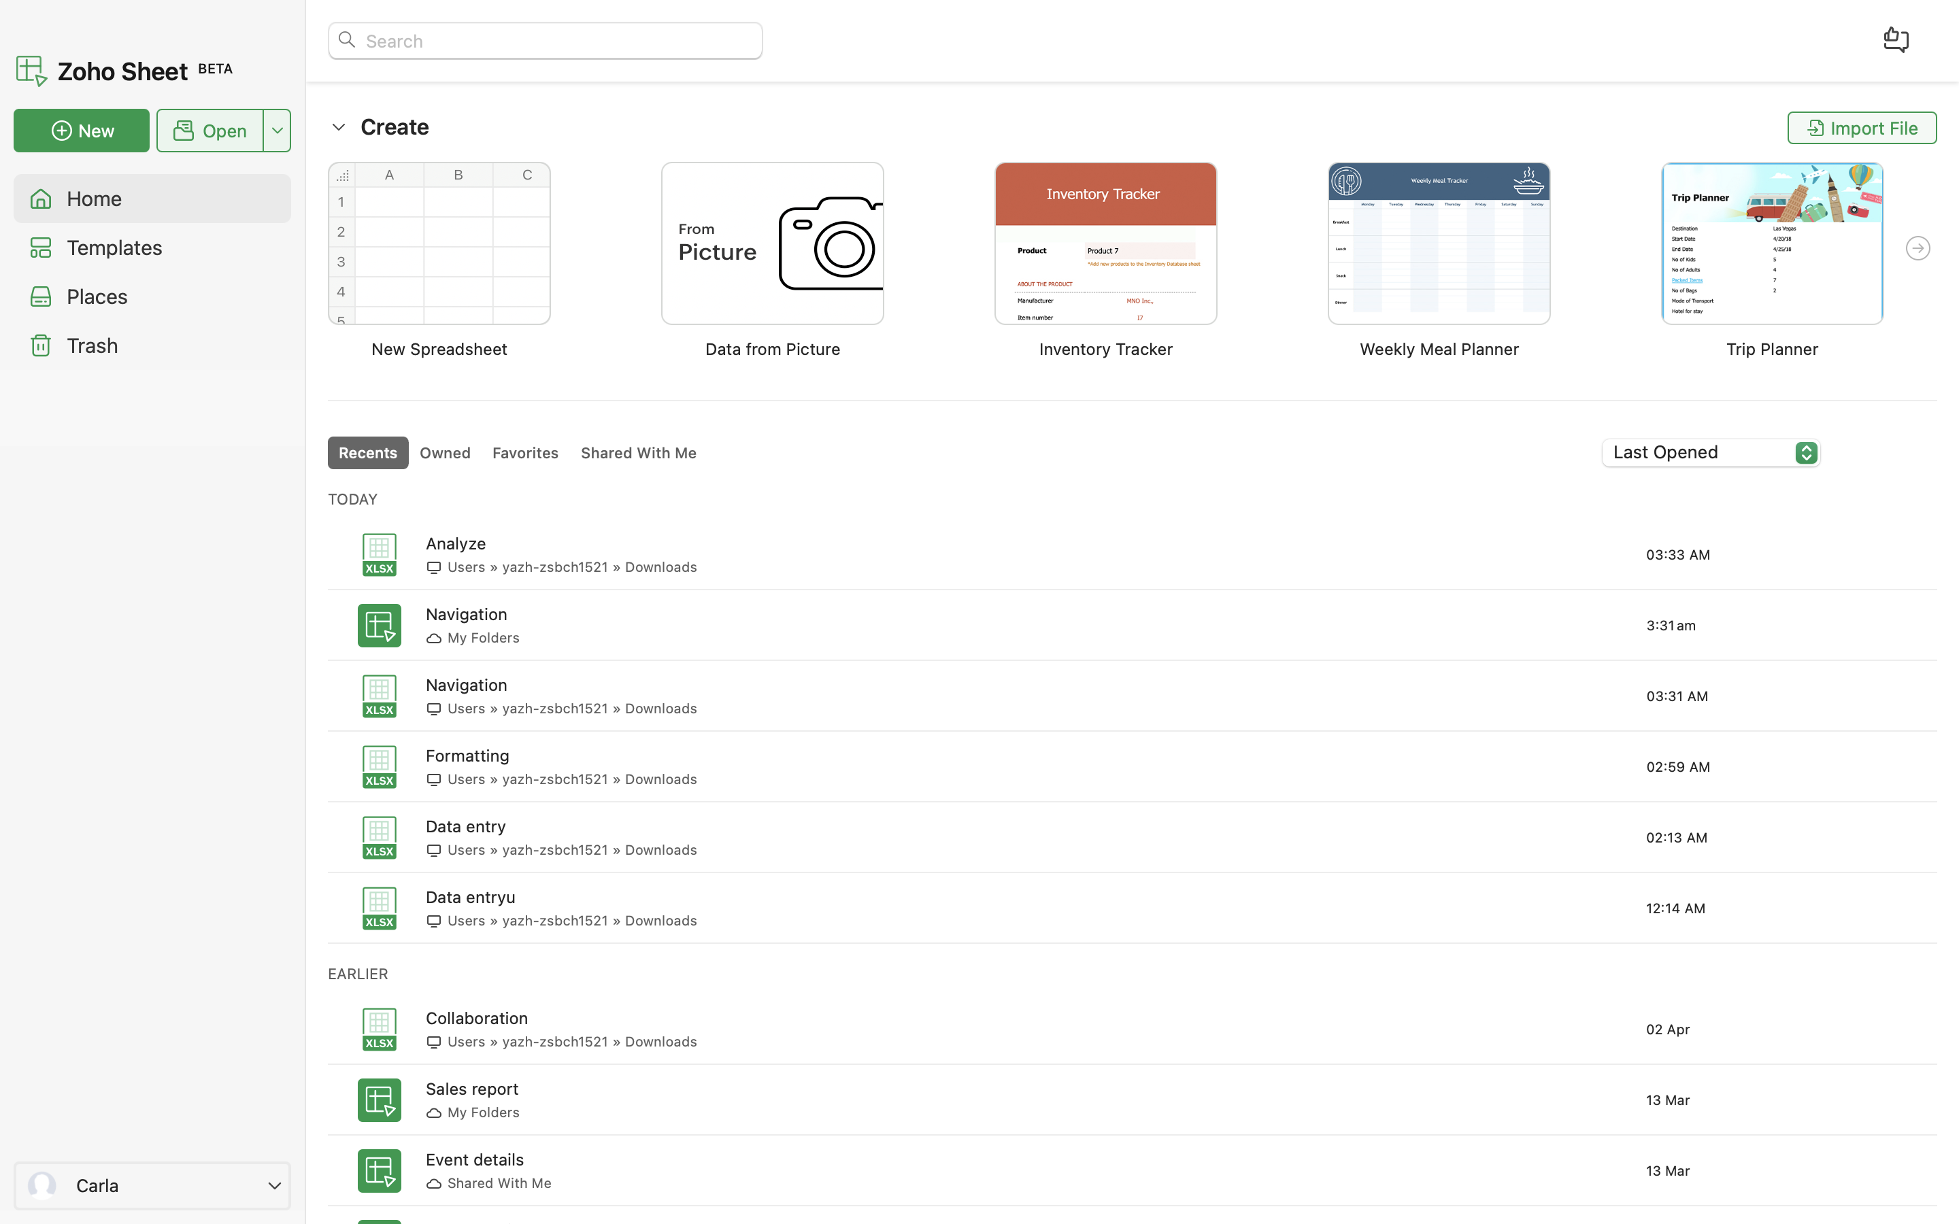Open the Last Opened sort dropdown
1959x1224 pixels.
pos(1711,452)
